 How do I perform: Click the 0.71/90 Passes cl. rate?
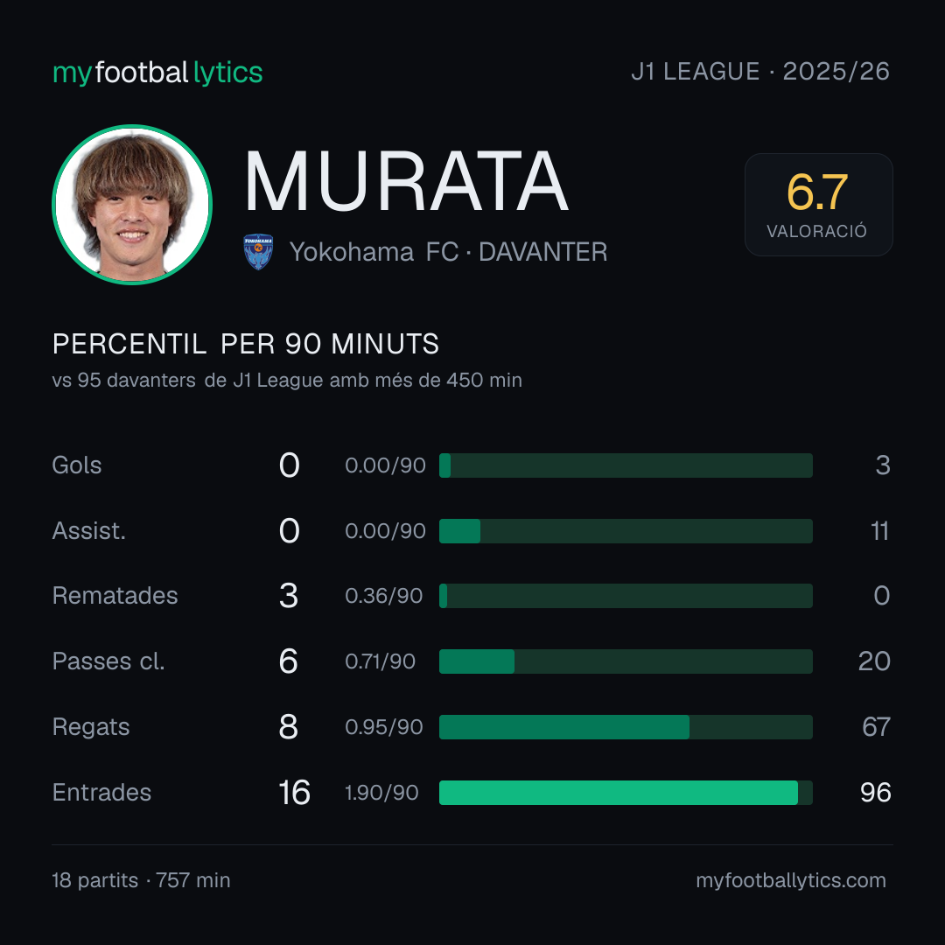pyautogui.click(x=381, y=661)
